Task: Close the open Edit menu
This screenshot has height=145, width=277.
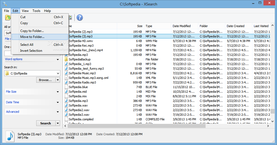Action: 15,11
